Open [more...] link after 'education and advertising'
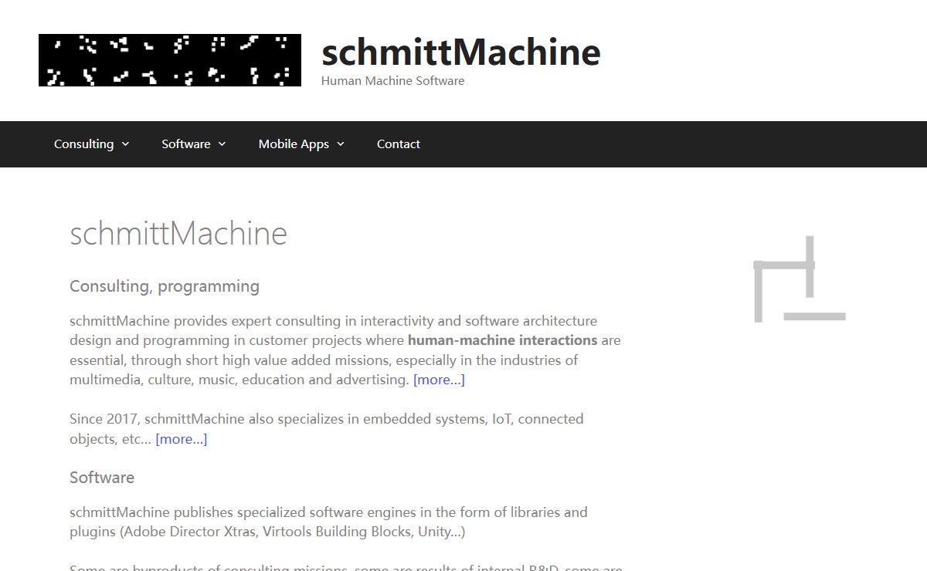927x571 pixels. pyautogui.click(x=439, y=380)
